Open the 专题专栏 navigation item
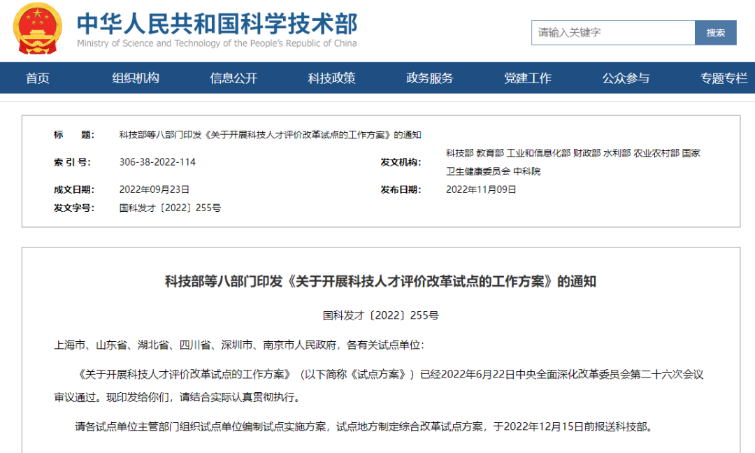 point(724,78)
